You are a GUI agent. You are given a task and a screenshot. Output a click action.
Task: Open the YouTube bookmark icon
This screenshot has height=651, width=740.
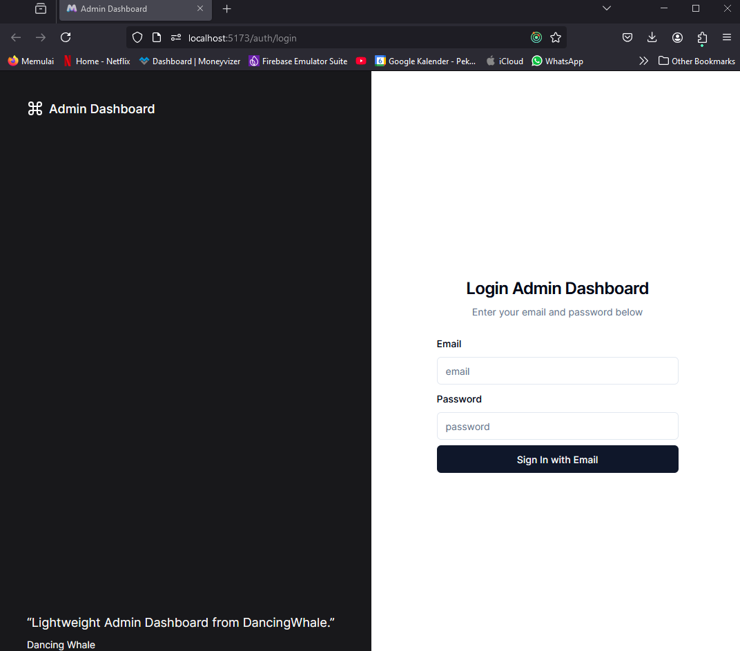[361, 61]
